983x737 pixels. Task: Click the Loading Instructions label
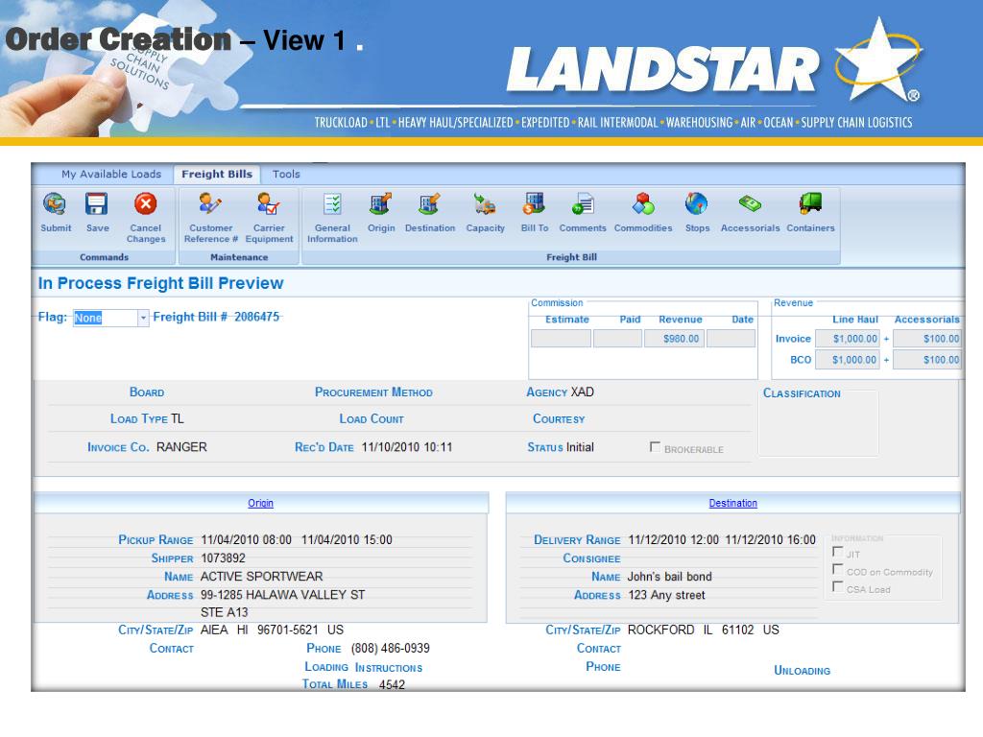pos(364,668)
